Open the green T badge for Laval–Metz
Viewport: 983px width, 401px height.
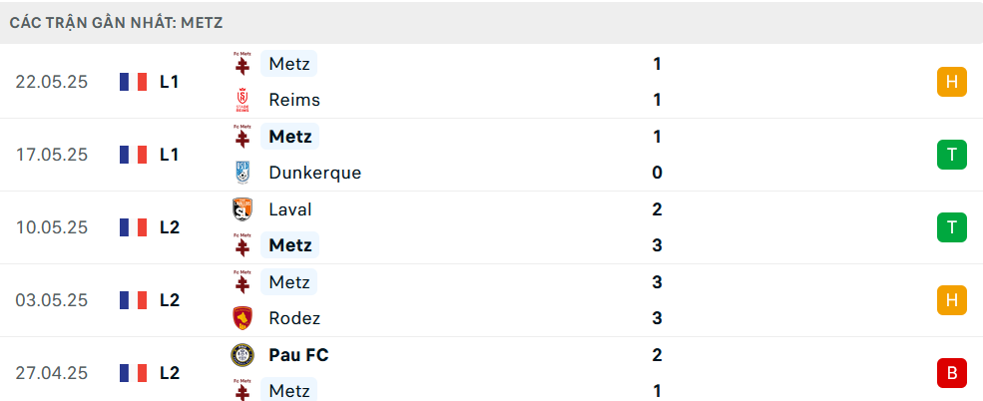pos(952,227)
